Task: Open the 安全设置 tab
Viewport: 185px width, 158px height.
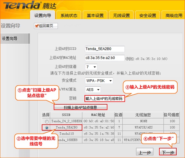Action: (x=148, y=15)
